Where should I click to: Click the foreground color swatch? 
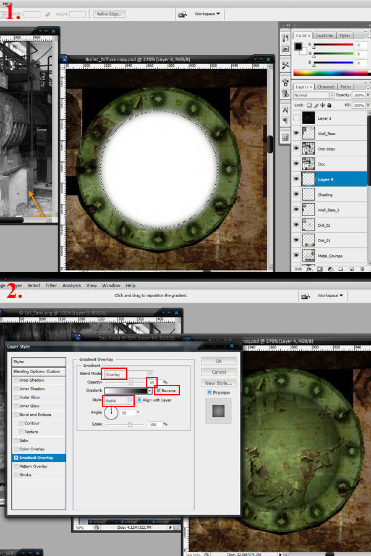click(x=298, y=46)
